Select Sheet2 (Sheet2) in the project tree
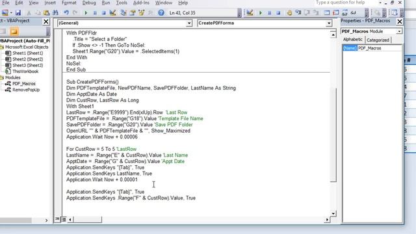This screenshot has height=234, width=416. [x=27, y=59]
